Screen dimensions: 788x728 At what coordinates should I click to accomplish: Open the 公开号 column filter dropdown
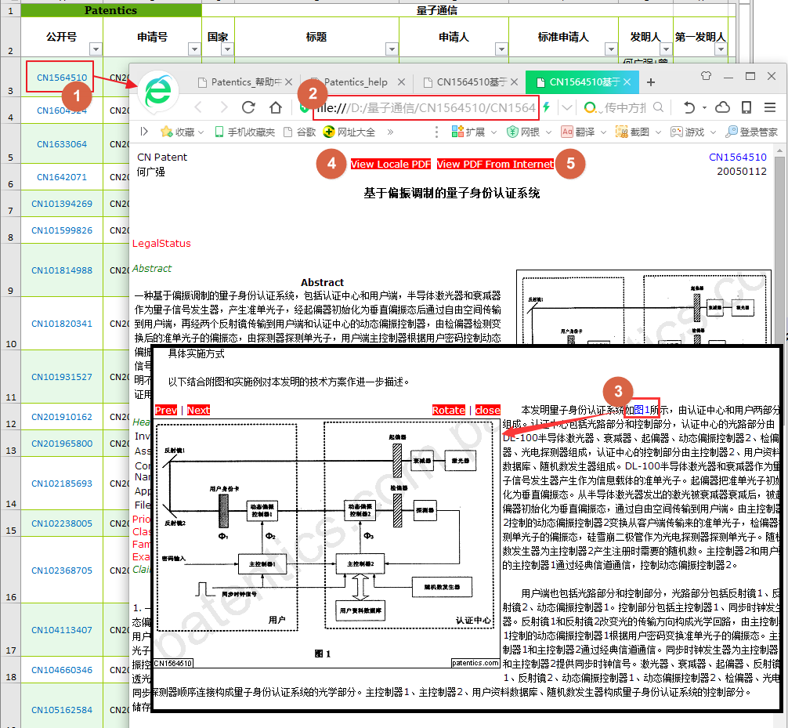coord(96,48)
